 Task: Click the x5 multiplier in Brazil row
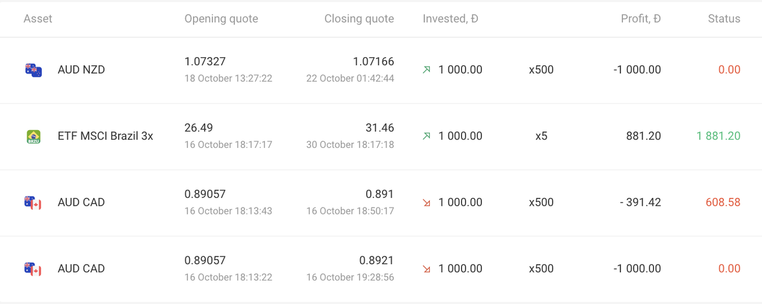(541, 136)
